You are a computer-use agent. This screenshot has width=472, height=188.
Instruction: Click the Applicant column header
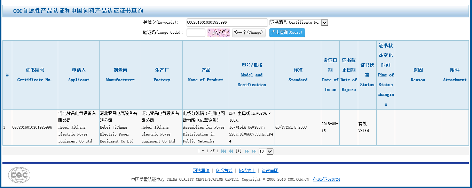[79, 75]
